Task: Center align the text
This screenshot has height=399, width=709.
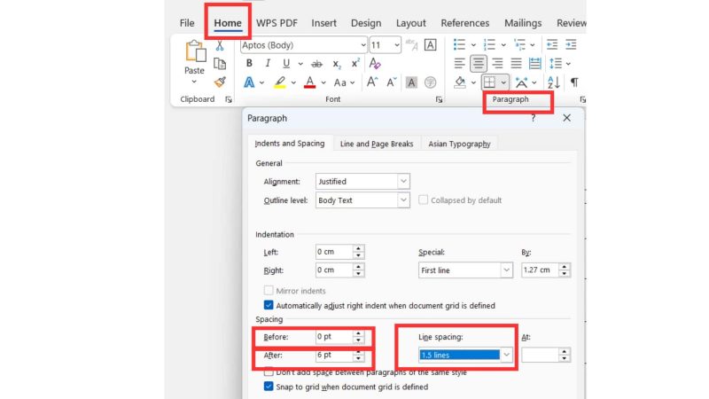Action: point(478,63)
